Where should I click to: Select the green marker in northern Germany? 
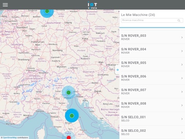click(47, 11)
